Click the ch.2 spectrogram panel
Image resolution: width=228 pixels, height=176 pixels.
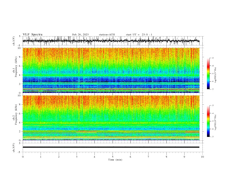tap(111, 118)
